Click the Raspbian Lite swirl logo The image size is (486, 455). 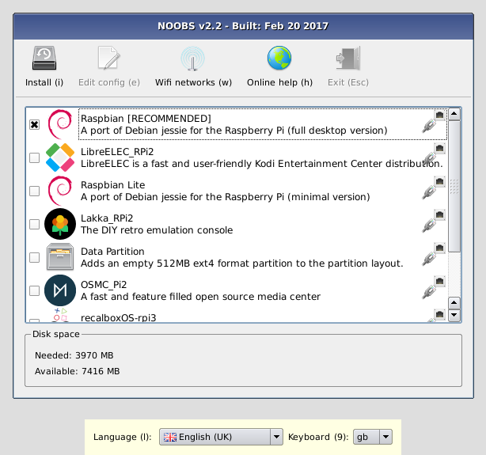(x=60, y=191)
